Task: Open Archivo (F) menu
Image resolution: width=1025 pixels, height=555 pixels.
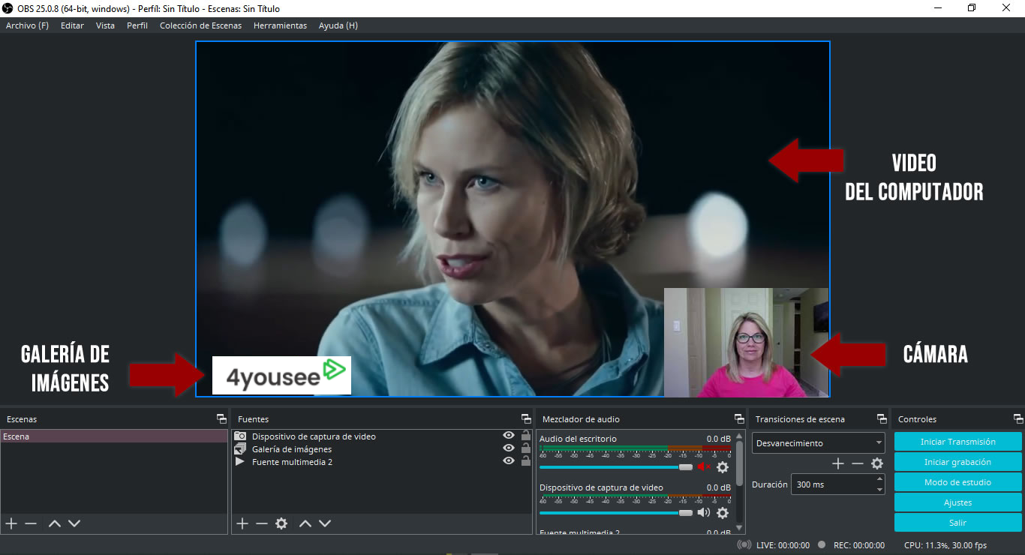Action: [x=27, y=25]
